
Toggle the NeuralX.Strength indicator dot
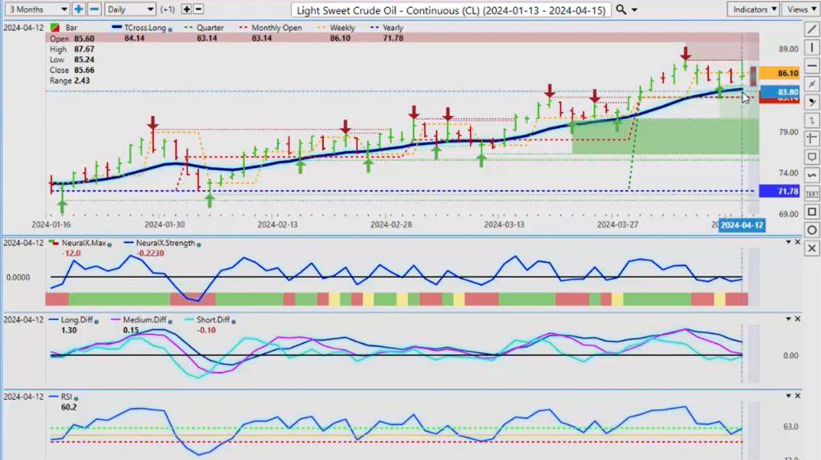pos(199,244)
